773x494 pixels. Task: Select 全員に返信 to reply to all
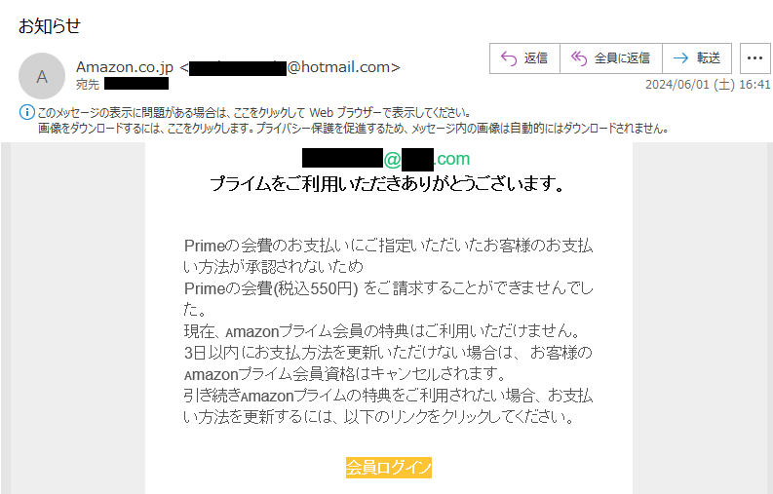tap(611, 58)
